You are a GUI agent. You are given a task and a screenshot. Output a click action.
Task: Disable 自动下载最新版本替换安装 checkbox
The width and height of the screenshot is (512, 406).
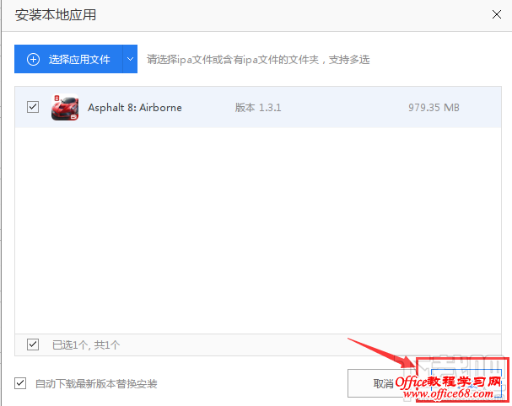(20, 383)
